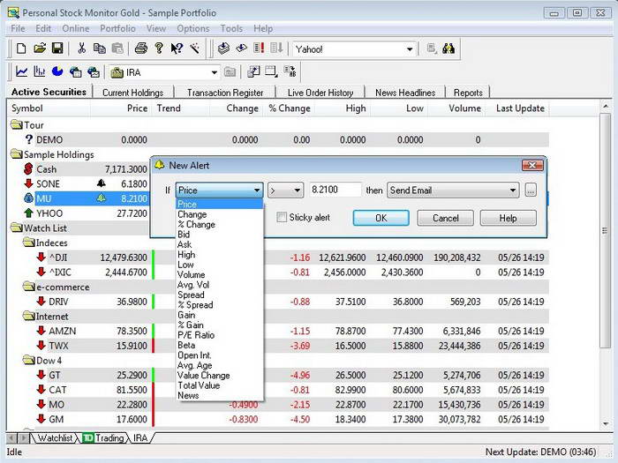
Task: Click the red down arrow beside GM
Action: (x=41, y=419)
